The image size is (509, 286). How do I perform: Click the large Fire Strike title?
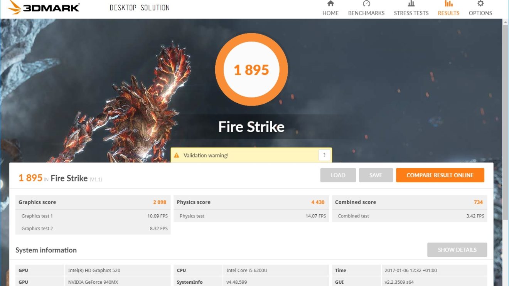251,127
